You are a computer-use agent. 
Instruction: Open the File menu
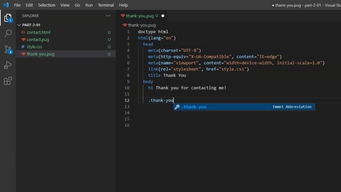click(17, 5)
